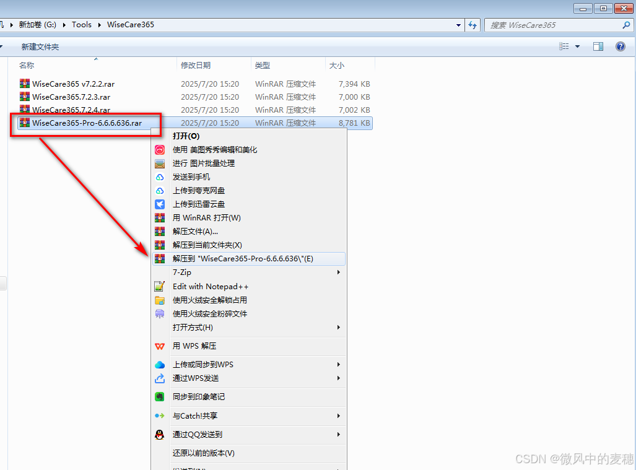Click the refresh button beside address bar

(x=473, y=25)
